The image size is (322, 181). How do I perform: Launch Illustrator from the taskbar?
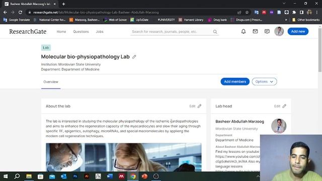tap(87, 176)
